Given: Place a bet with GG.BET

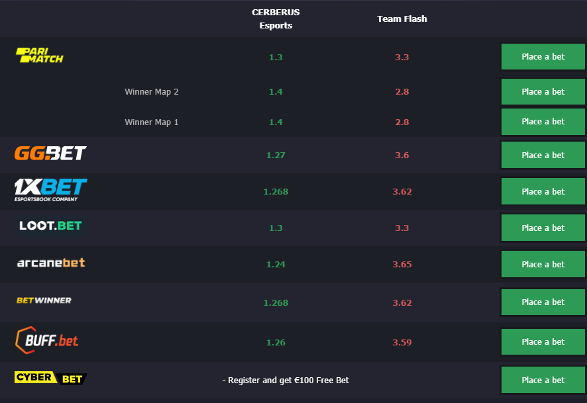Looking at the screenshot, I should click(x=543, y=155).
